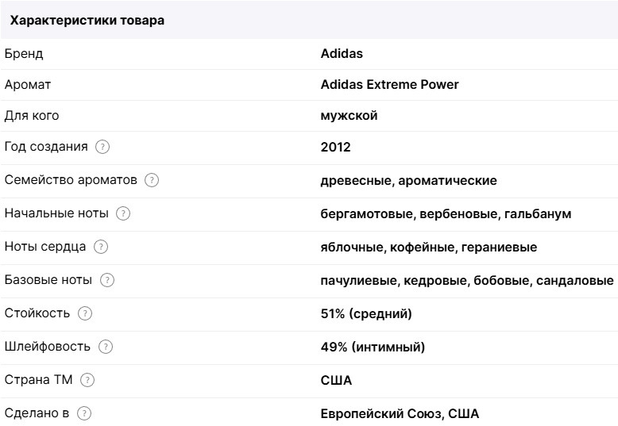
Task: Click the яблочные, кофейные, гераниевые heart notes
Action: (428, 247)
